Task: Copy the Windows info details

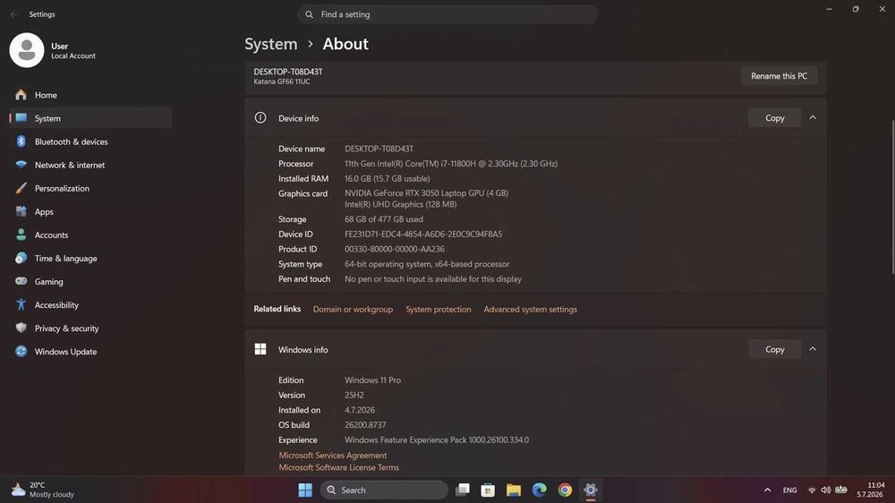Action: pos(774,349)
